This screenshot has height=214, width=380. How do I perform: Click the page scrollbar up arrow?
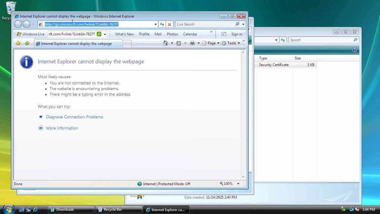pyautogui.click(x=243, y=52)
